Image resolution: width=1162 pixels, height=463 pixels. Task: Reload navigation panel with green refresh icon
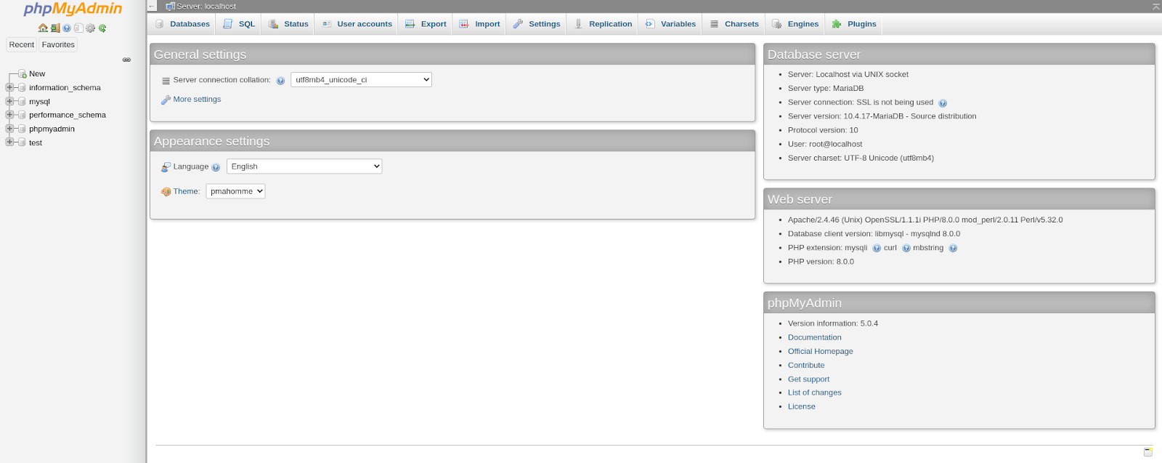click(102, 28)
